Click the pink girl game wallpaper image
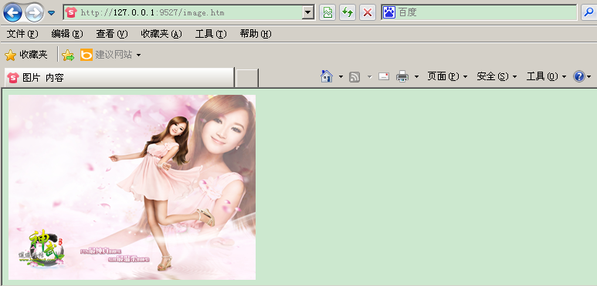 point(132,187)
